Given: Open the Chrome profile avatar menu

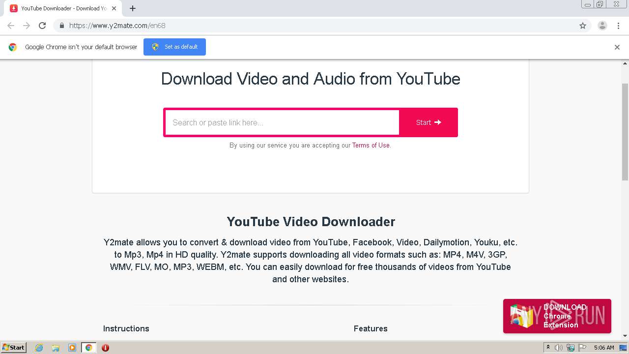Looking at the screenshot, I should 602,26.
